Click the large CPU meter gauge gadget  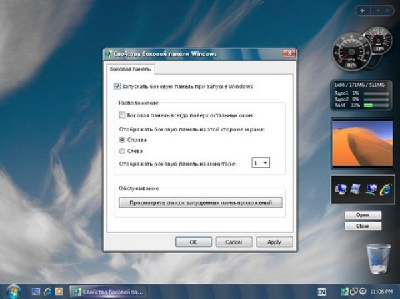pos(351,52)
